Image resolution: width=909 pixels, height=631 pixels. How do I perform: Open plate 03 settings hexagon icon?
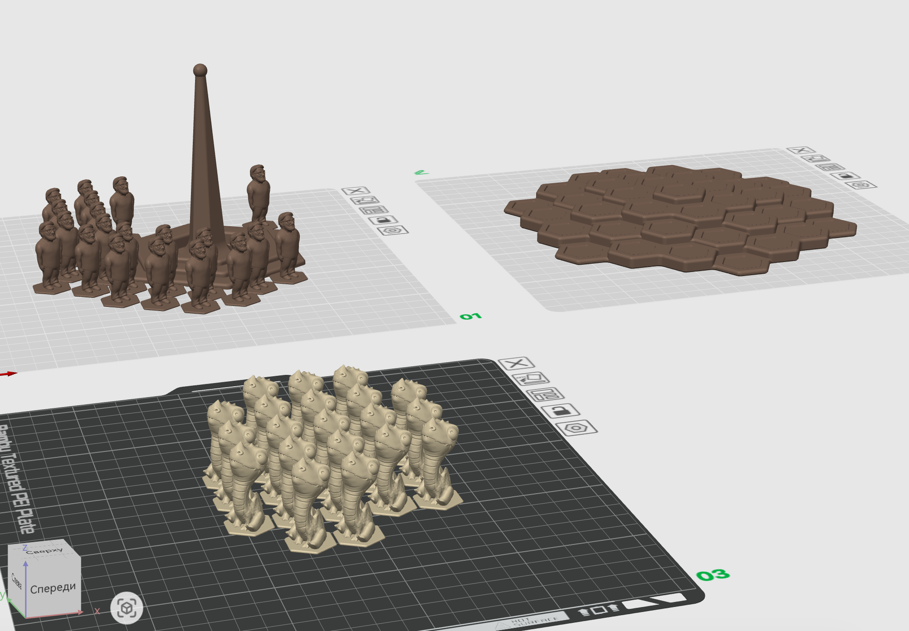577,428
